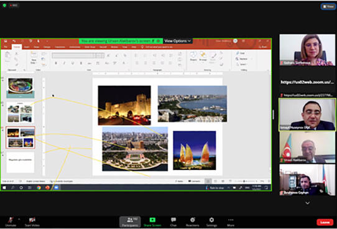Open audio options arrow beside Unmute
337x229 pixels.
click(19, 219)
